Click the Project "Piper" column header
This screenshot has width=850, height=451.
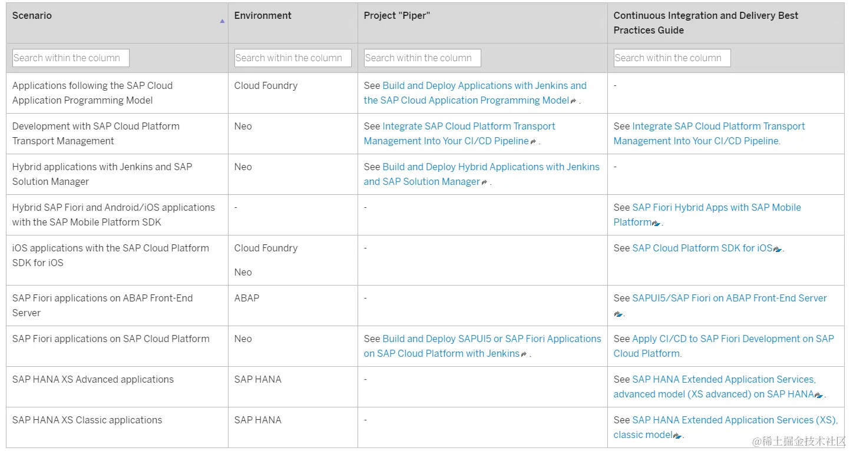(x=397, y=16)
